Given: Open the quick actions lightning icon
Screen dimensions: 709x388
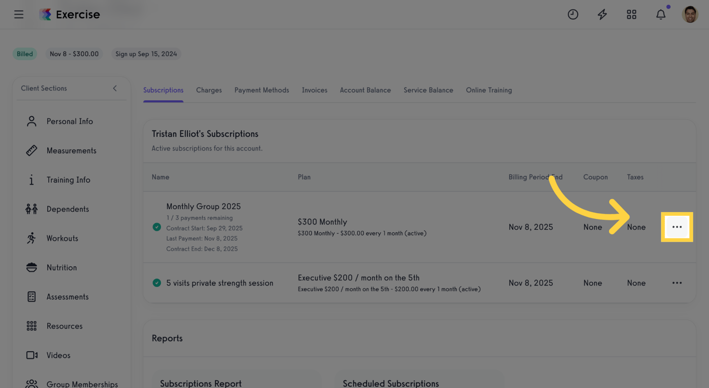Looking at the screenshot, I should (602, 14).
